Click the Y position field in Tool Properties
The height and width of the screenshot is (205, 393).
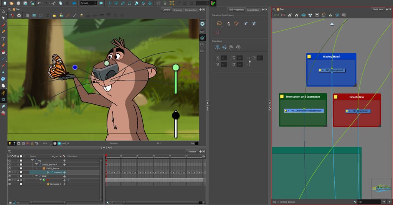click(x=224, y=65)
